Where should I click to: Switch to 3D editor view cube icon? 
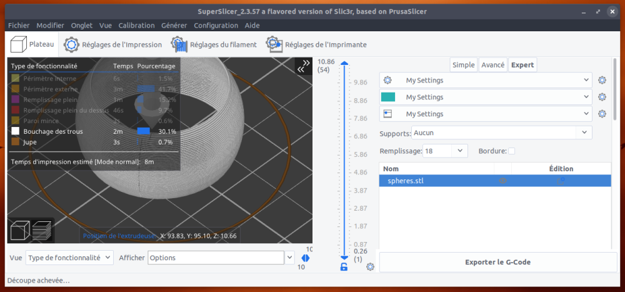(x=20, y=231)
